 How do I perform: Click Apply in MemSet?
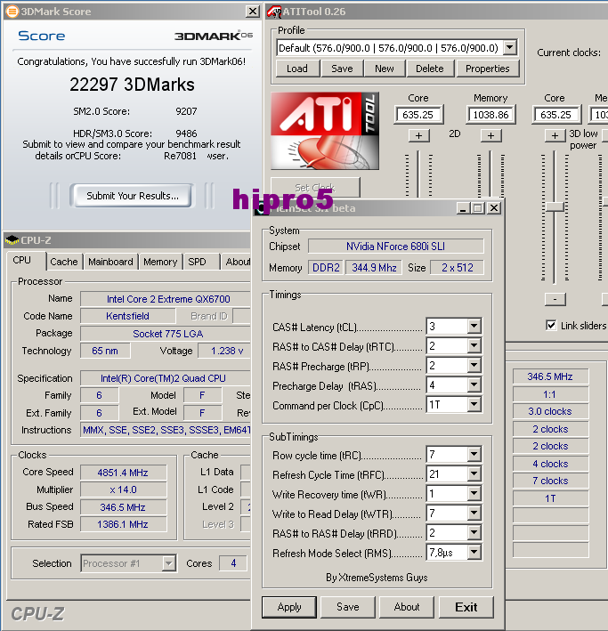tap(289, 607)
